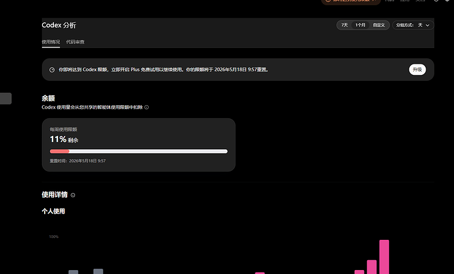Click the Codex 分析 heading
Viewport: 454px width, 274px height.
click(59, 25)
